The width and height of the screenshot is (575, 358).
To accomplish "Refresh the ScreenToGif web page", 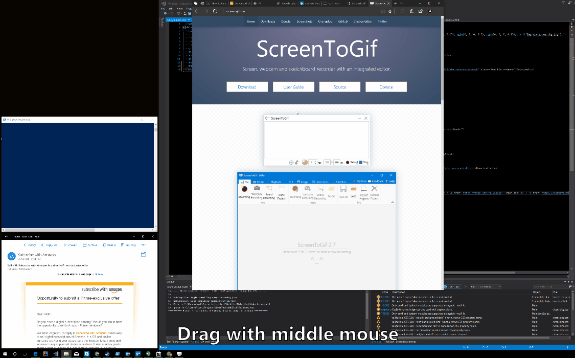I will (215, 11).
